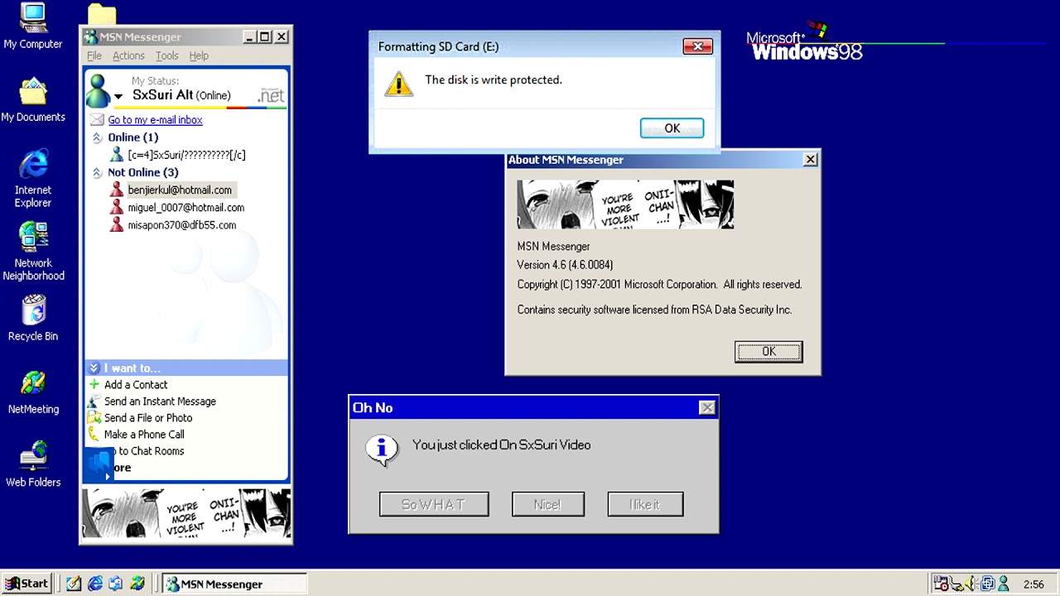This screenshot has height=596, width=1060.
Task: Click the fourth quick launch globe icon
Action: pyautogui.click(x=137, y=584)
